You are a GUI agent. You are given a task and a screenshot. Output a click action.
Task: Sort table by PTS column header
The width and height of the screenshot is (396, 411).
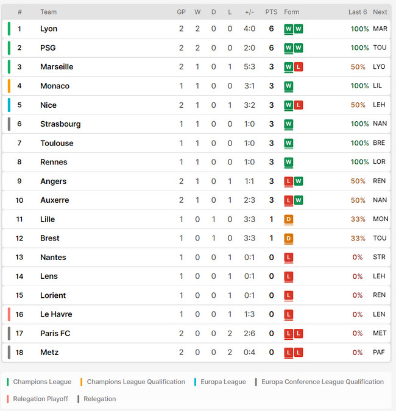tap(271, 12)
